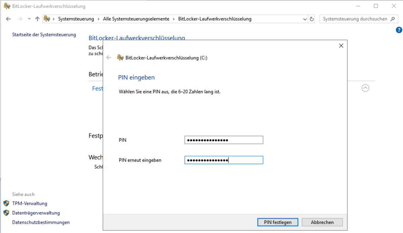
Task: Click the PIN festlegen button
Action: pyautogui.click(x=277, y=222)
